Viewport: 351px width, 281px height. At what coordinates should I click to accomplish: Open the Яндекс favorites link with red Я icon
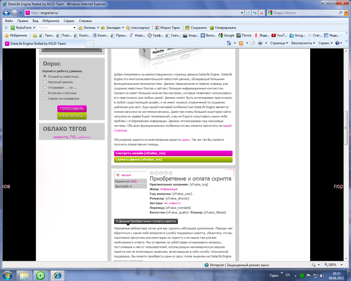click(x=262, y=35)
